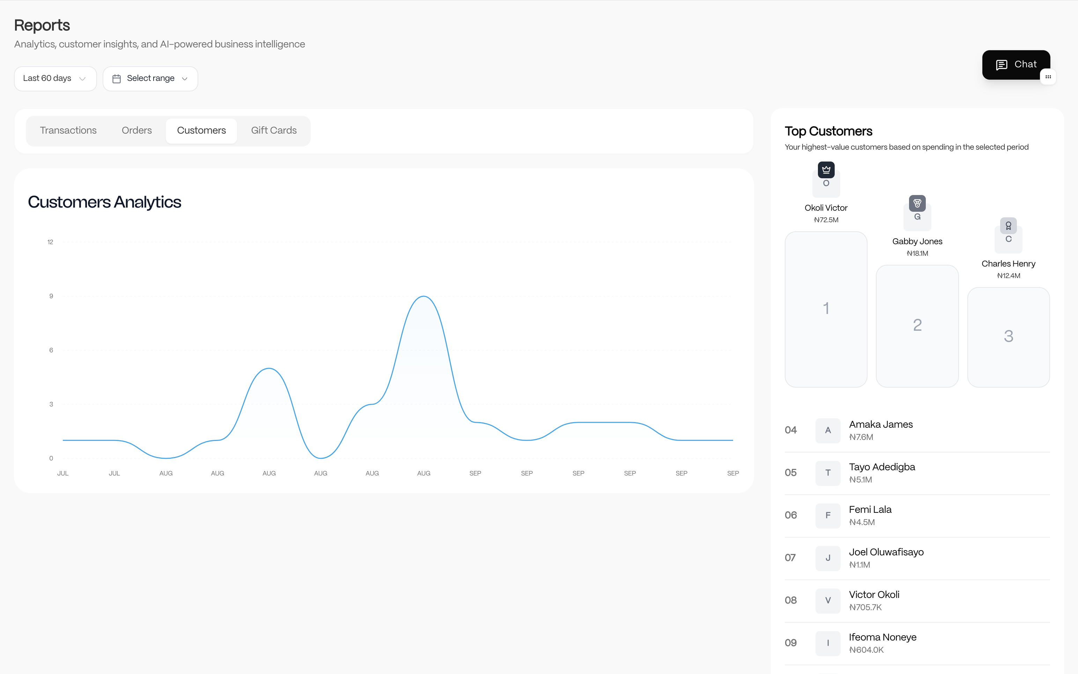Select the Joel Oluwafisayo row name
The width and height of the screenshot is (1078, 674).
[x=886, y=552]
